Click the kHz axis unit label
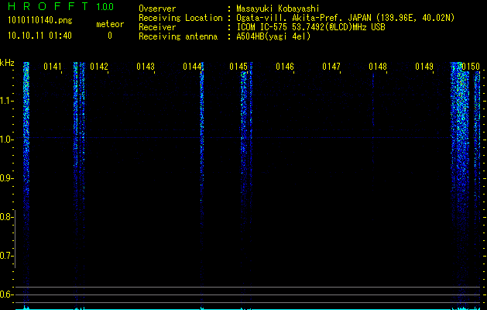487x310 pixels. [x=8, y=63]
